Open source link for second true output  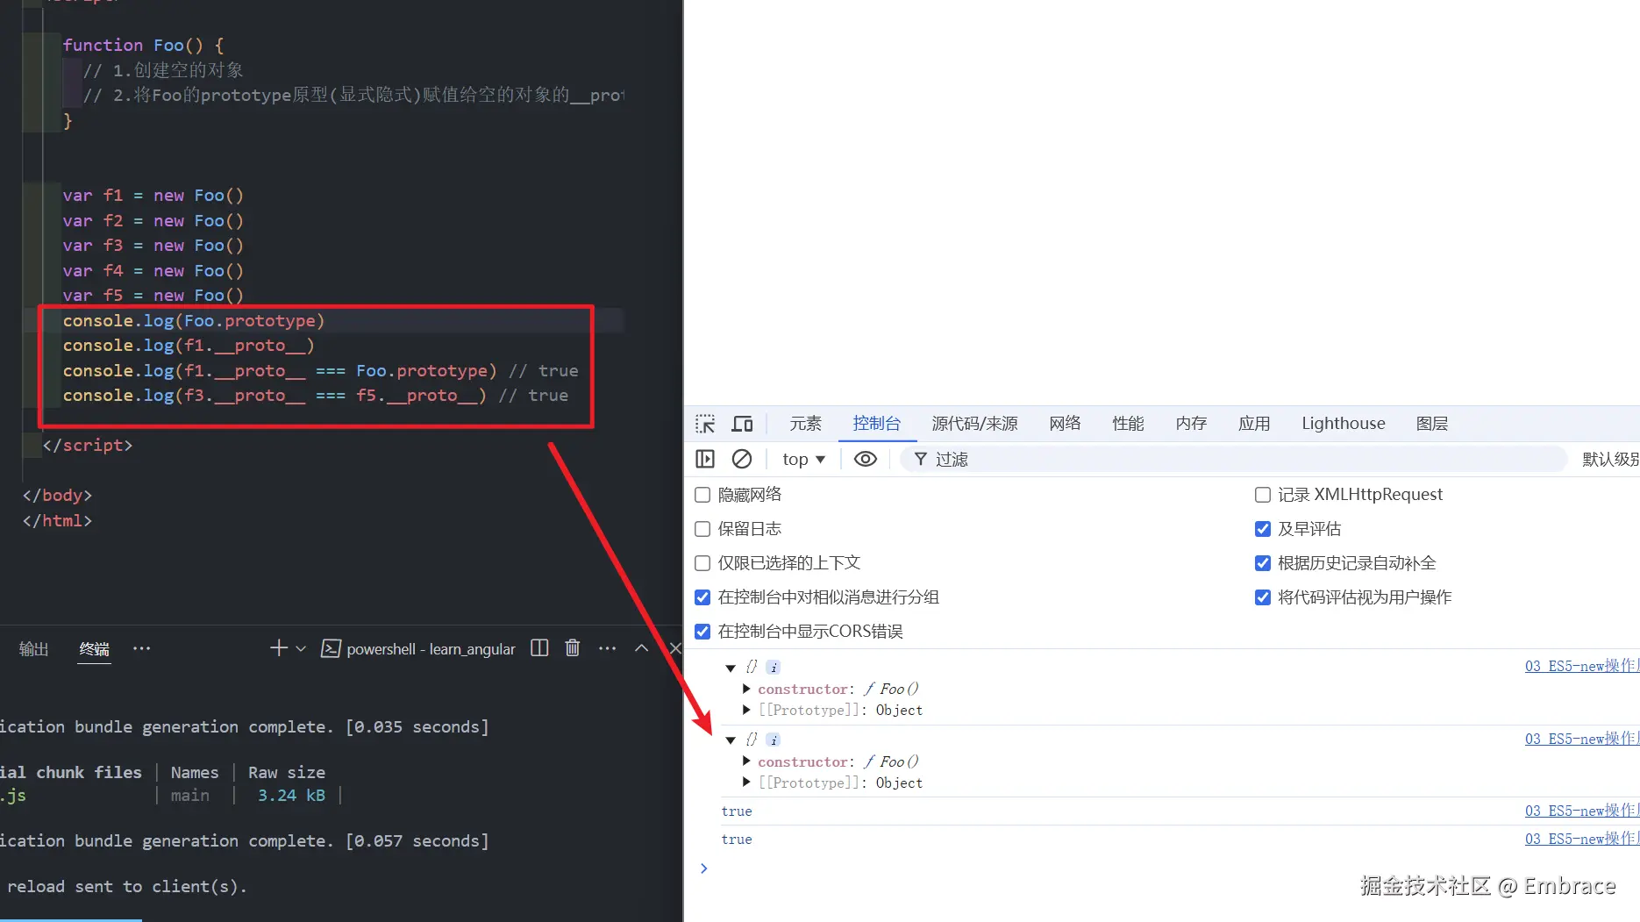tap(1582, 839)
